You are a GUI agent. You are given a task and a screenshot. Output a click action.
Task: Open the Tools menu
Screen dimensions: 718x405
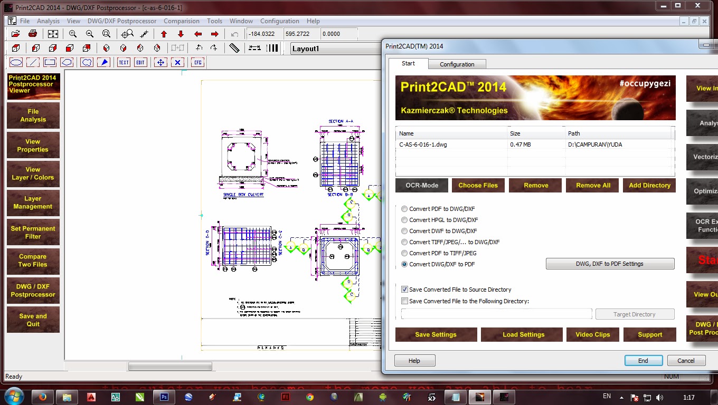click(214, 21)
